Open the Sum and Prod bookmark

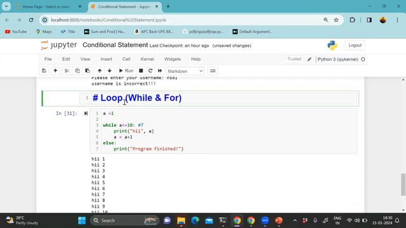(x=105, y=32)
